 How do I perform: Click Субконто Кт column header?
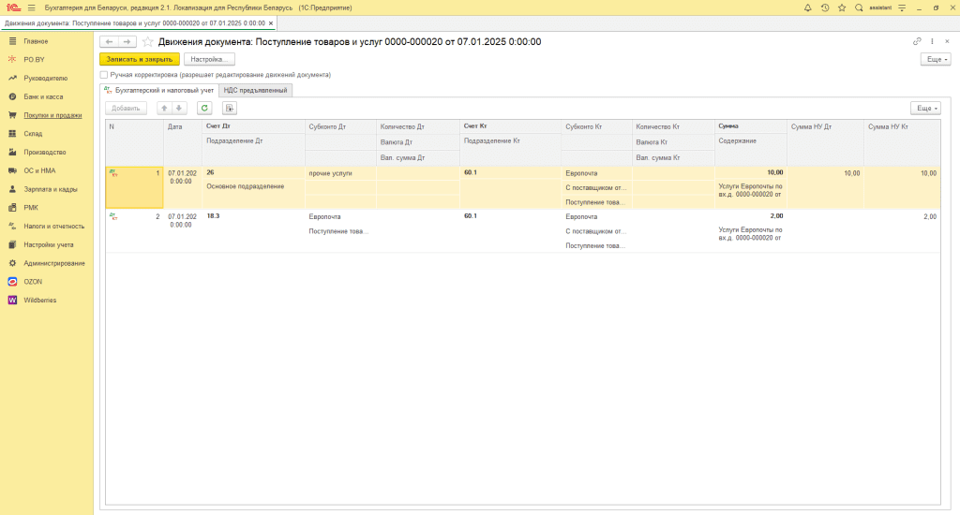(x=596, y=126)
